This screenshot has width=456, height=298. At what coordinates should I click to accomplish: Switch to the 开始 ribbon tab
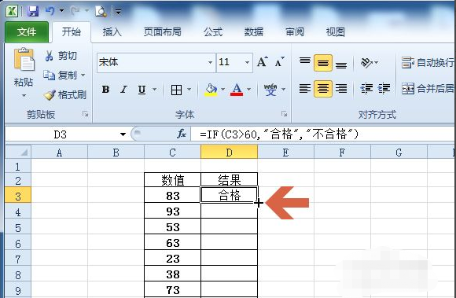coord(72,31)
